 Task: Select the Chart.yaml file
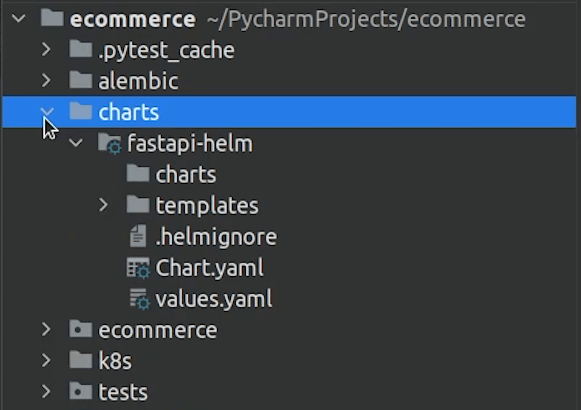[x=208, y=268]
